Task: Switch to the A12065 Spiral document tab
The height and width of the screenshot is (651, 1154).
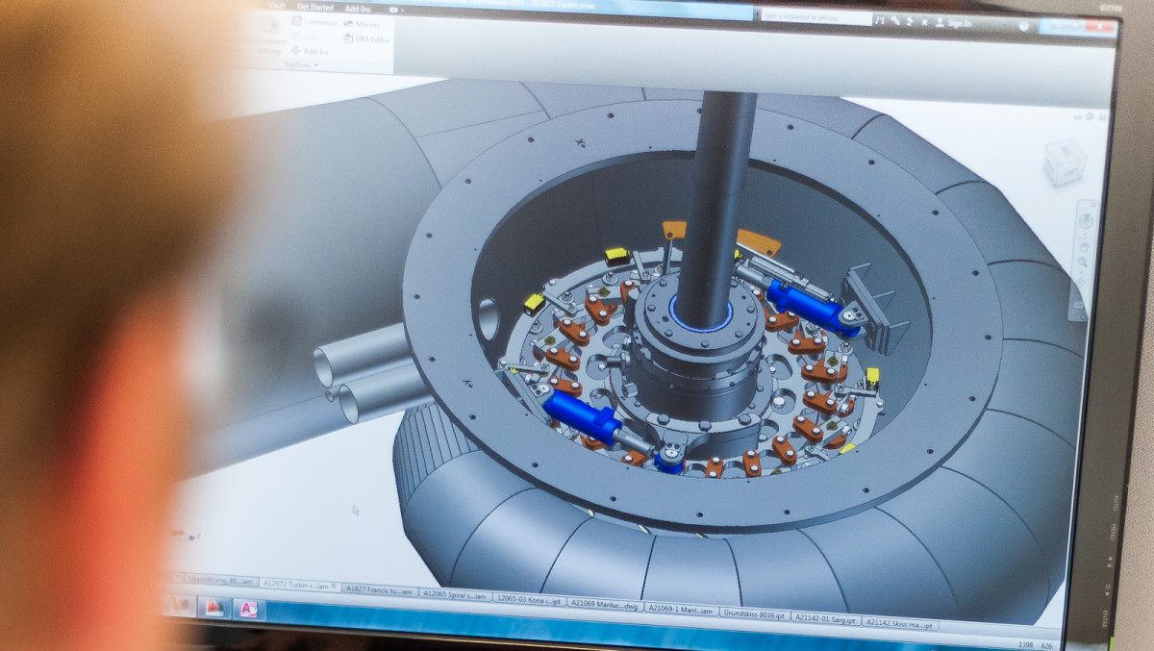Action: [454, 593]
